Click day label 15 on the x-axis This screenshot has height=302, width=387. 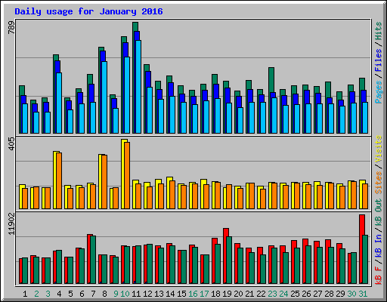pos(181,294)
